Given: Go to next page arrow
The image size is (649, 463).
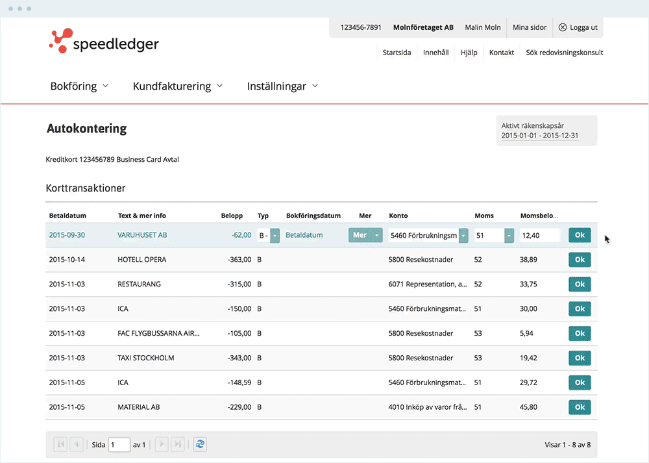Looking at the screenshot, I should pos(162,444).
